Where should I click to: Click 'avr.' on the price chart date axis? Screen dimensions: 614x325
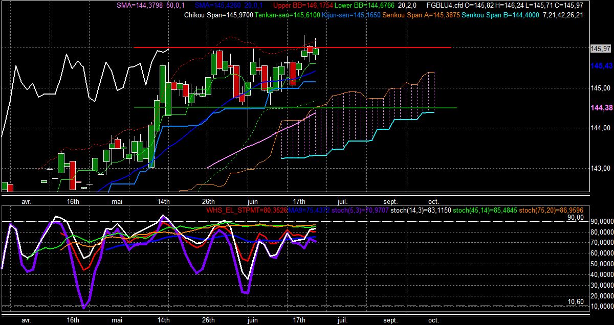coord(26,201)
